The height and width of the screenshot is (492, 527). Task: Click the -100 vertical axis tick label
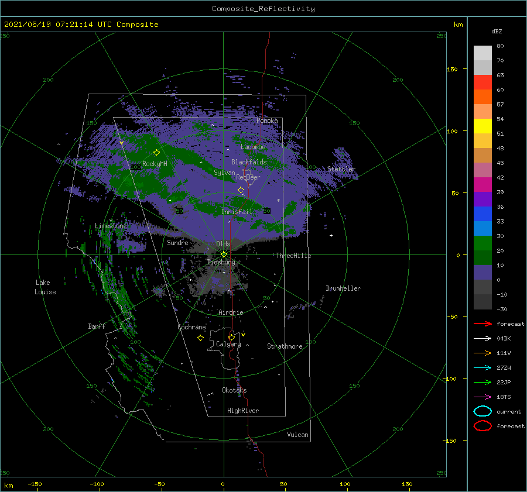[449, 379]
